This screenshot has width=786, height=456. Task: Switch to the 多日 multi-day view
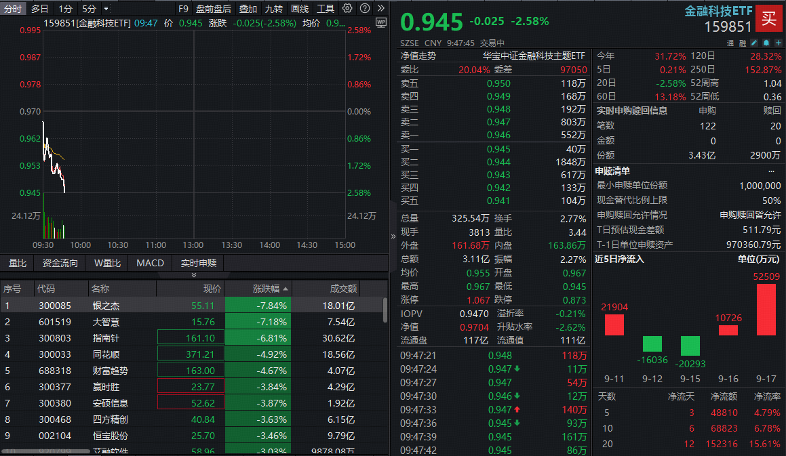click(x=39, y=9)
